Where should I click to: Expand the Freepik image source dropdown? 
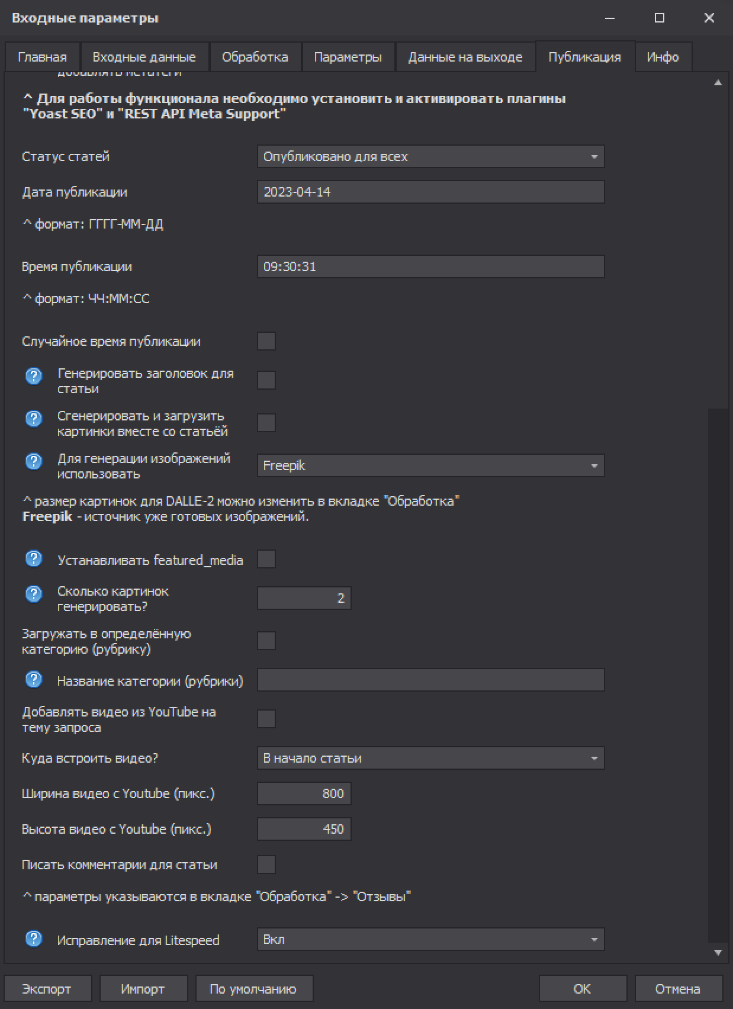(430, 466)
